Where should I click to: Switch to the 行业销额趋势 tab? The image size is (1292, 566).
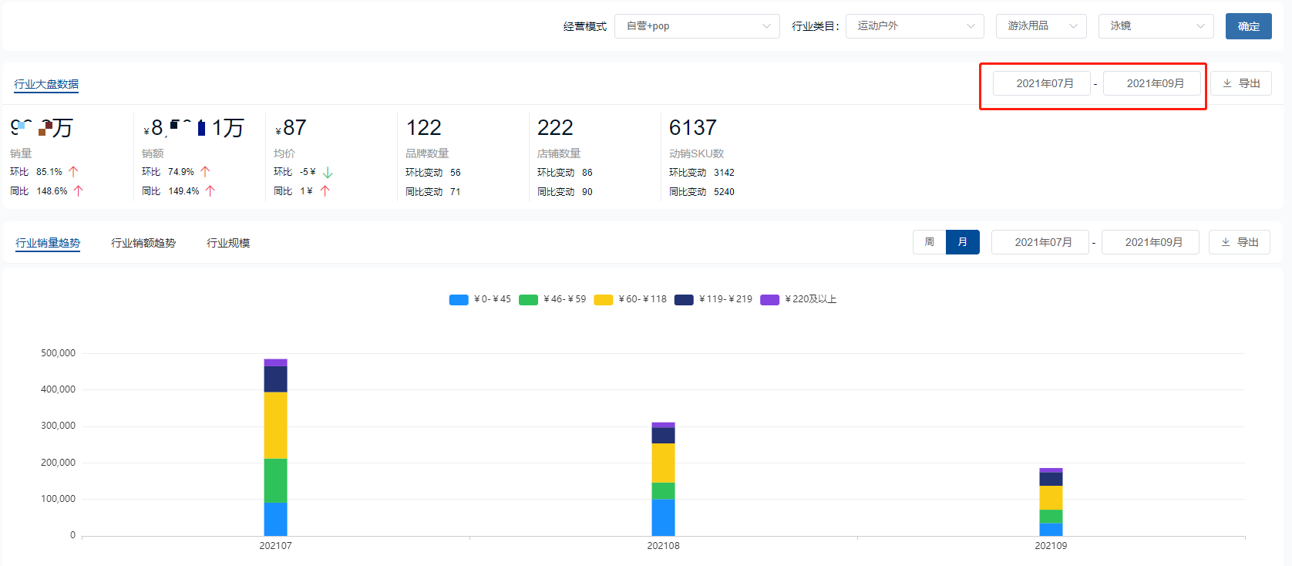[143, 243]
